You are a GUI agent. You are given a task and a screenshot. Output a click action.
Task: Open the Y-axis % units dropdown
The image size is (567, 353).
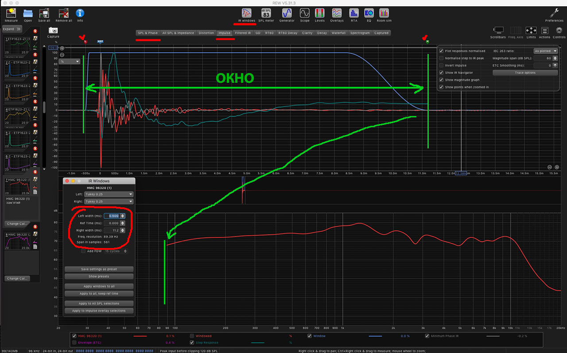pyautogui.click(x=70, y=62)
